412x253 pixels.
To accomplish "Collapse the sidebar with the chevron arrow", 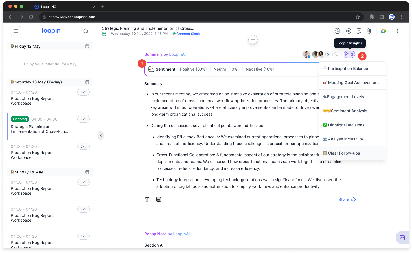I will 101,136.
